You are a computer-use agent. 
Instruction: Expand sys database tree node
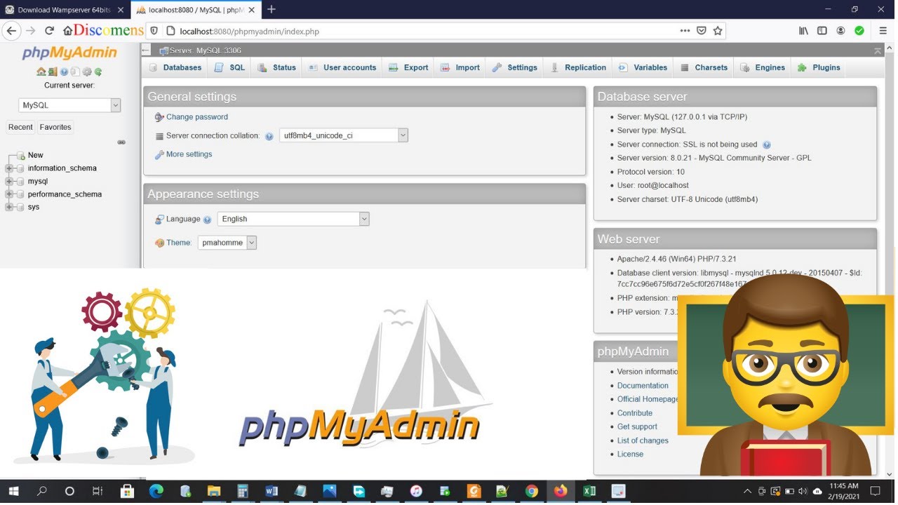[x=9, y=207]
